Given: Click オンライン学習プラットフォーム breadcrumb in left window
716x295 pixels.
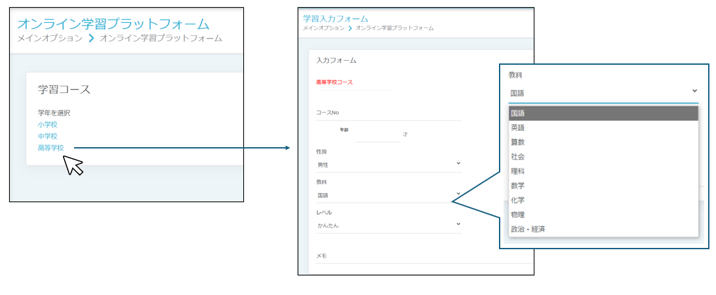Looking at the screenshot, I should [x=161, y=38].
